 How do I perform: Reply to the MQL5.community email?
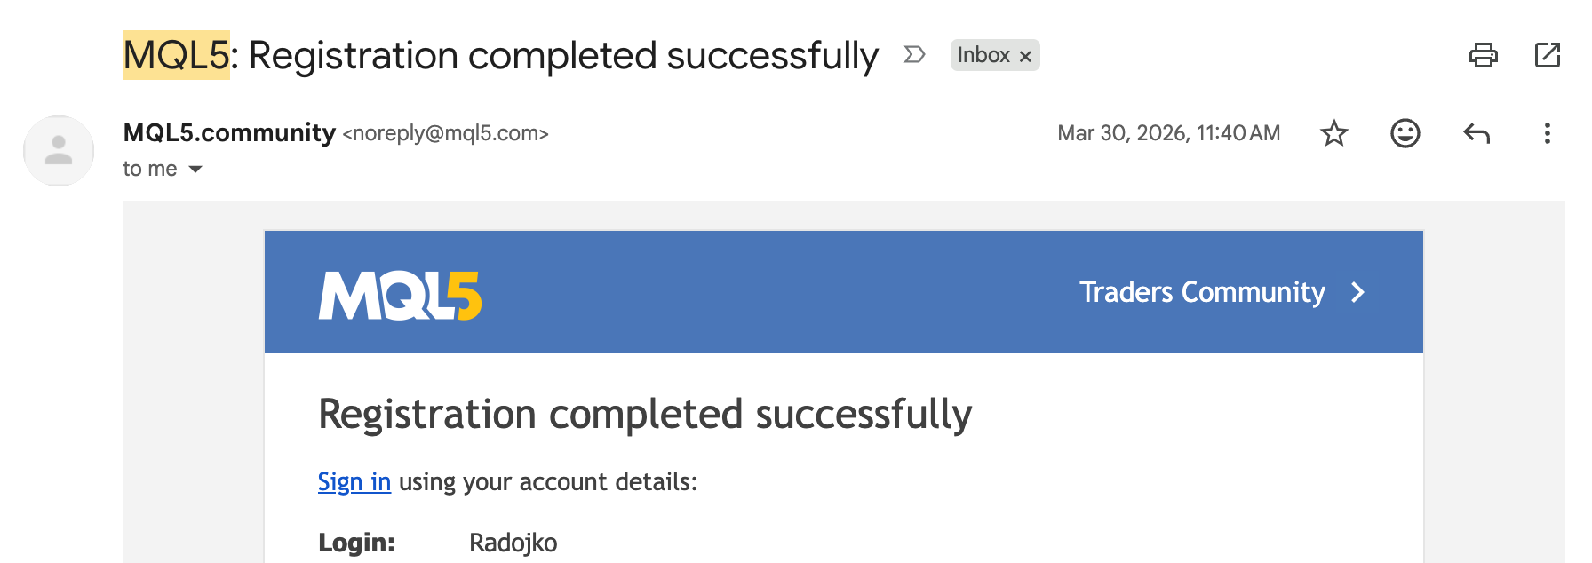point(1476,133)
